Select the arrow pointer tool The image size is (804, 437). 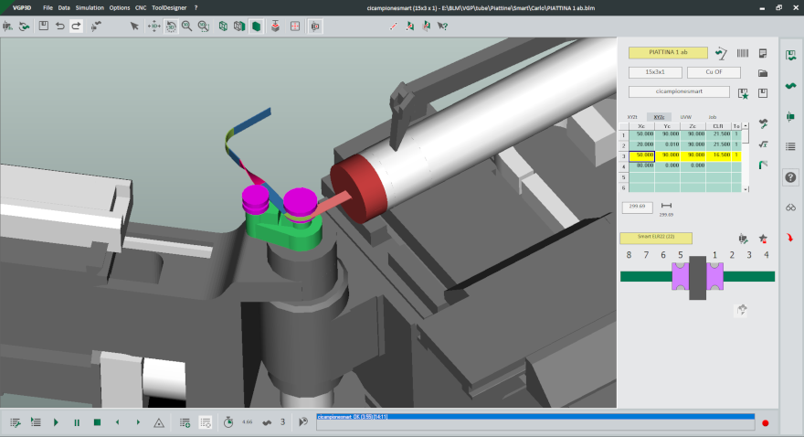(x=134, y=26)
